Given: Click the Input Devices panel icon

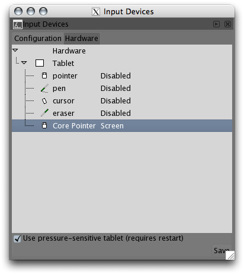Looking at the screenshot, I should click(18, 24).
